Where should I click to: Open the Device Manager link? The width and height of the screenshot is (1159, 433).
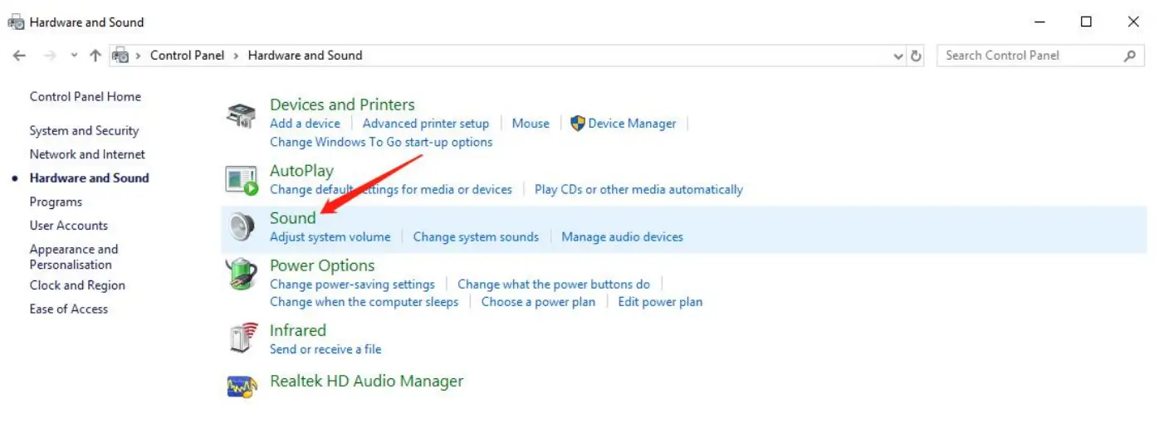[x=632, y=124]
